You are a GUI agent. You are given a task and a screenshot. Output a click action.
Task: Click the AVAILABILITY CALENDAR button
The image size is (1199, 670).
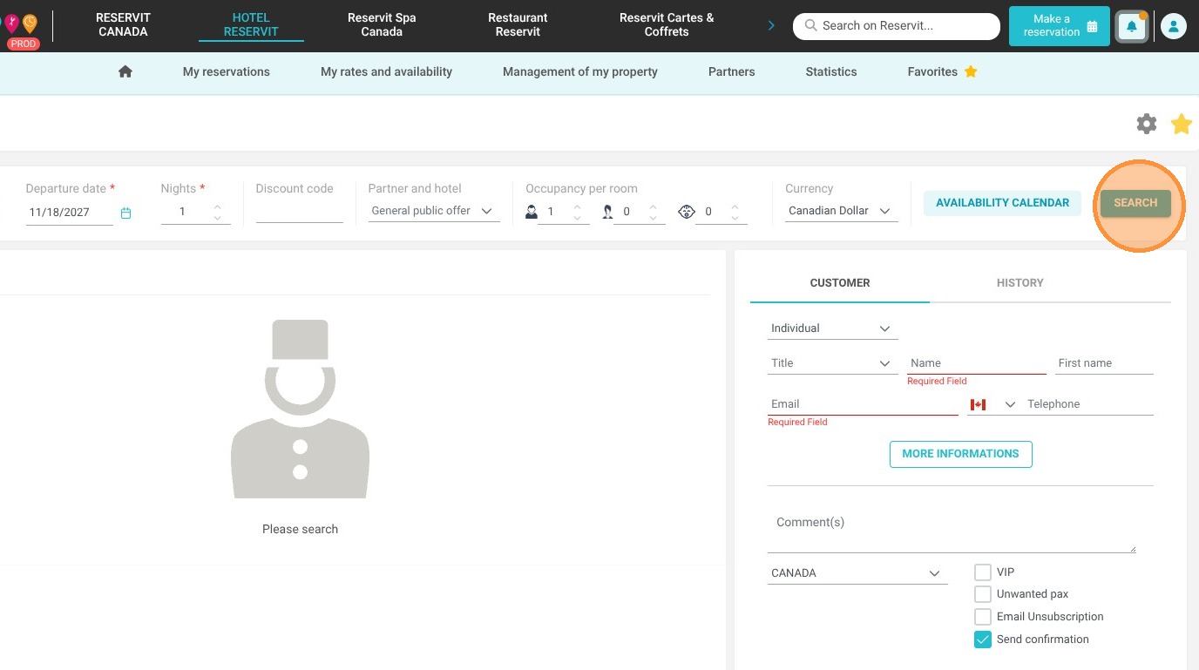pyautogui.click(x=1002, y=203)
